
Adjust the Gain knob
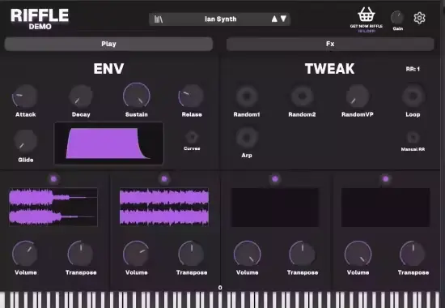point(397,18)
